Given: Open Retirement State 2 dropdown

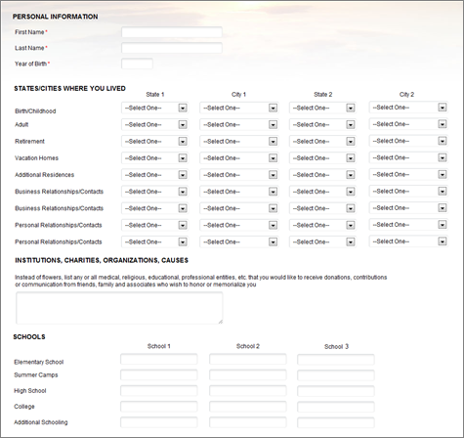Looking at the screenshot, I should [x=322, y=142].
